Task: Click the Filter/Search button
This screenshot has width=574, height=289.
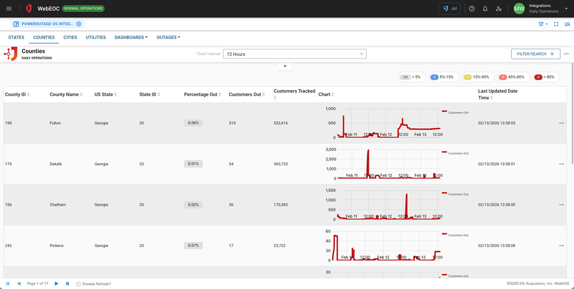Action: click(x=535, y=54)
